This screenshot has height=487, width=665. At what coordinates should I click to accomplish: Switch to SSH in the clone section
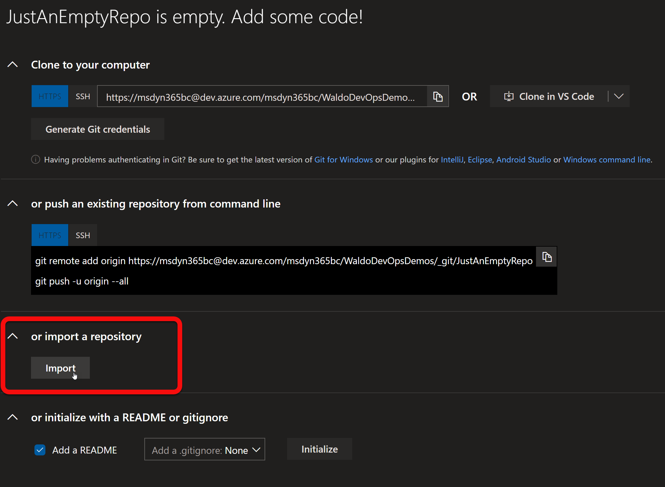tap(82, 96)
